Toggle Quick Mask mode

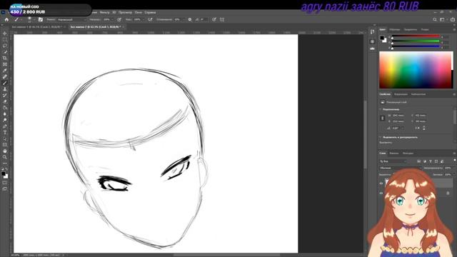click(5, 183)
